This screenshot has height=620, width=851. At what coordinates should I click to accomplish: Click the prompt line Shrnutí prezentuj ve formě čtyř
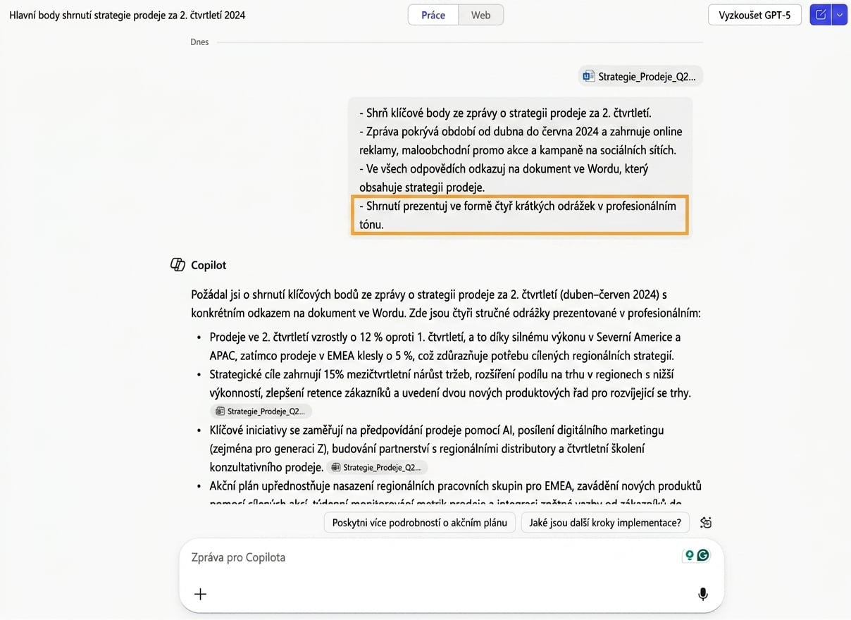[518, 215]
